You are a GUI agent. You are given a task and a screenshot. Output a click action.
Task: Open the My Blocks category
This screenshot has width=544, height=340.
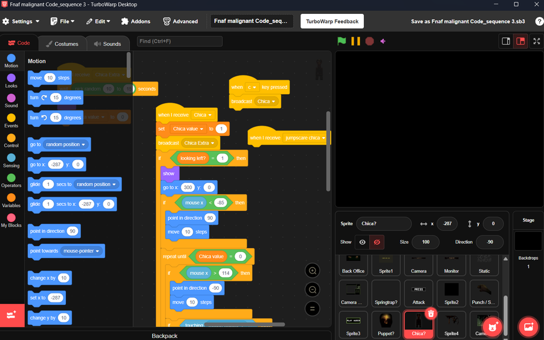11,220
